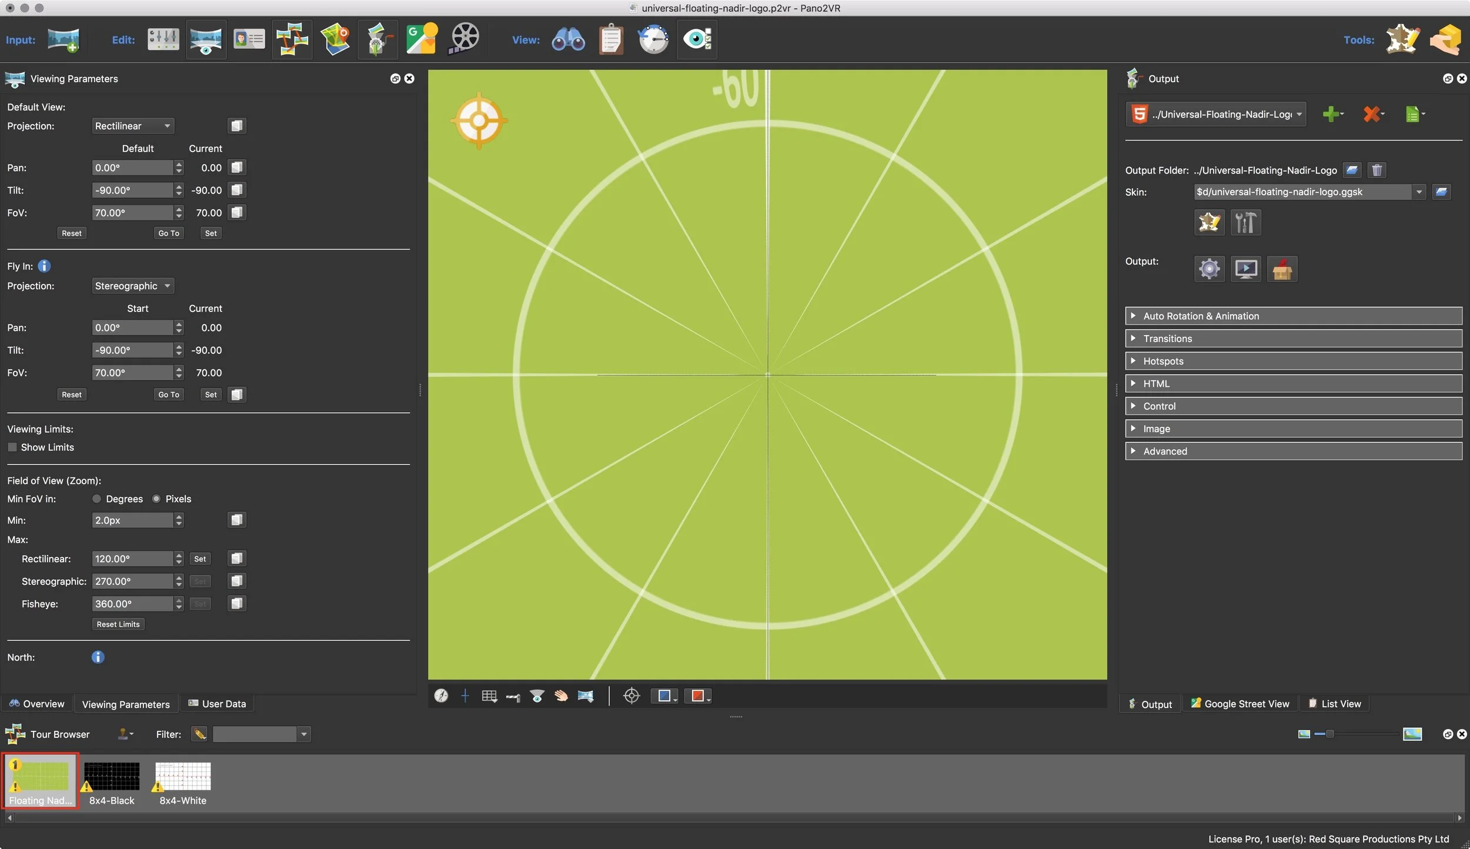Open the clipboard List View icon

(611, 39)
